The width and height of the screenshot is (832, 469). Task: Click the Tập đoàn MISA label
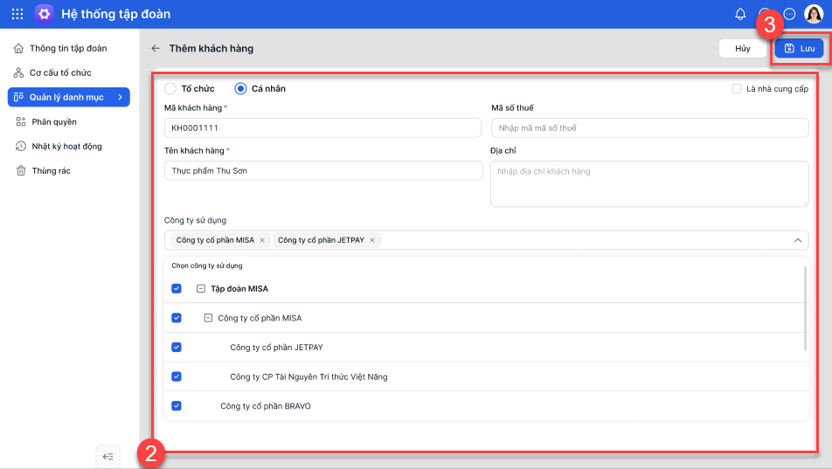(239, 288)
